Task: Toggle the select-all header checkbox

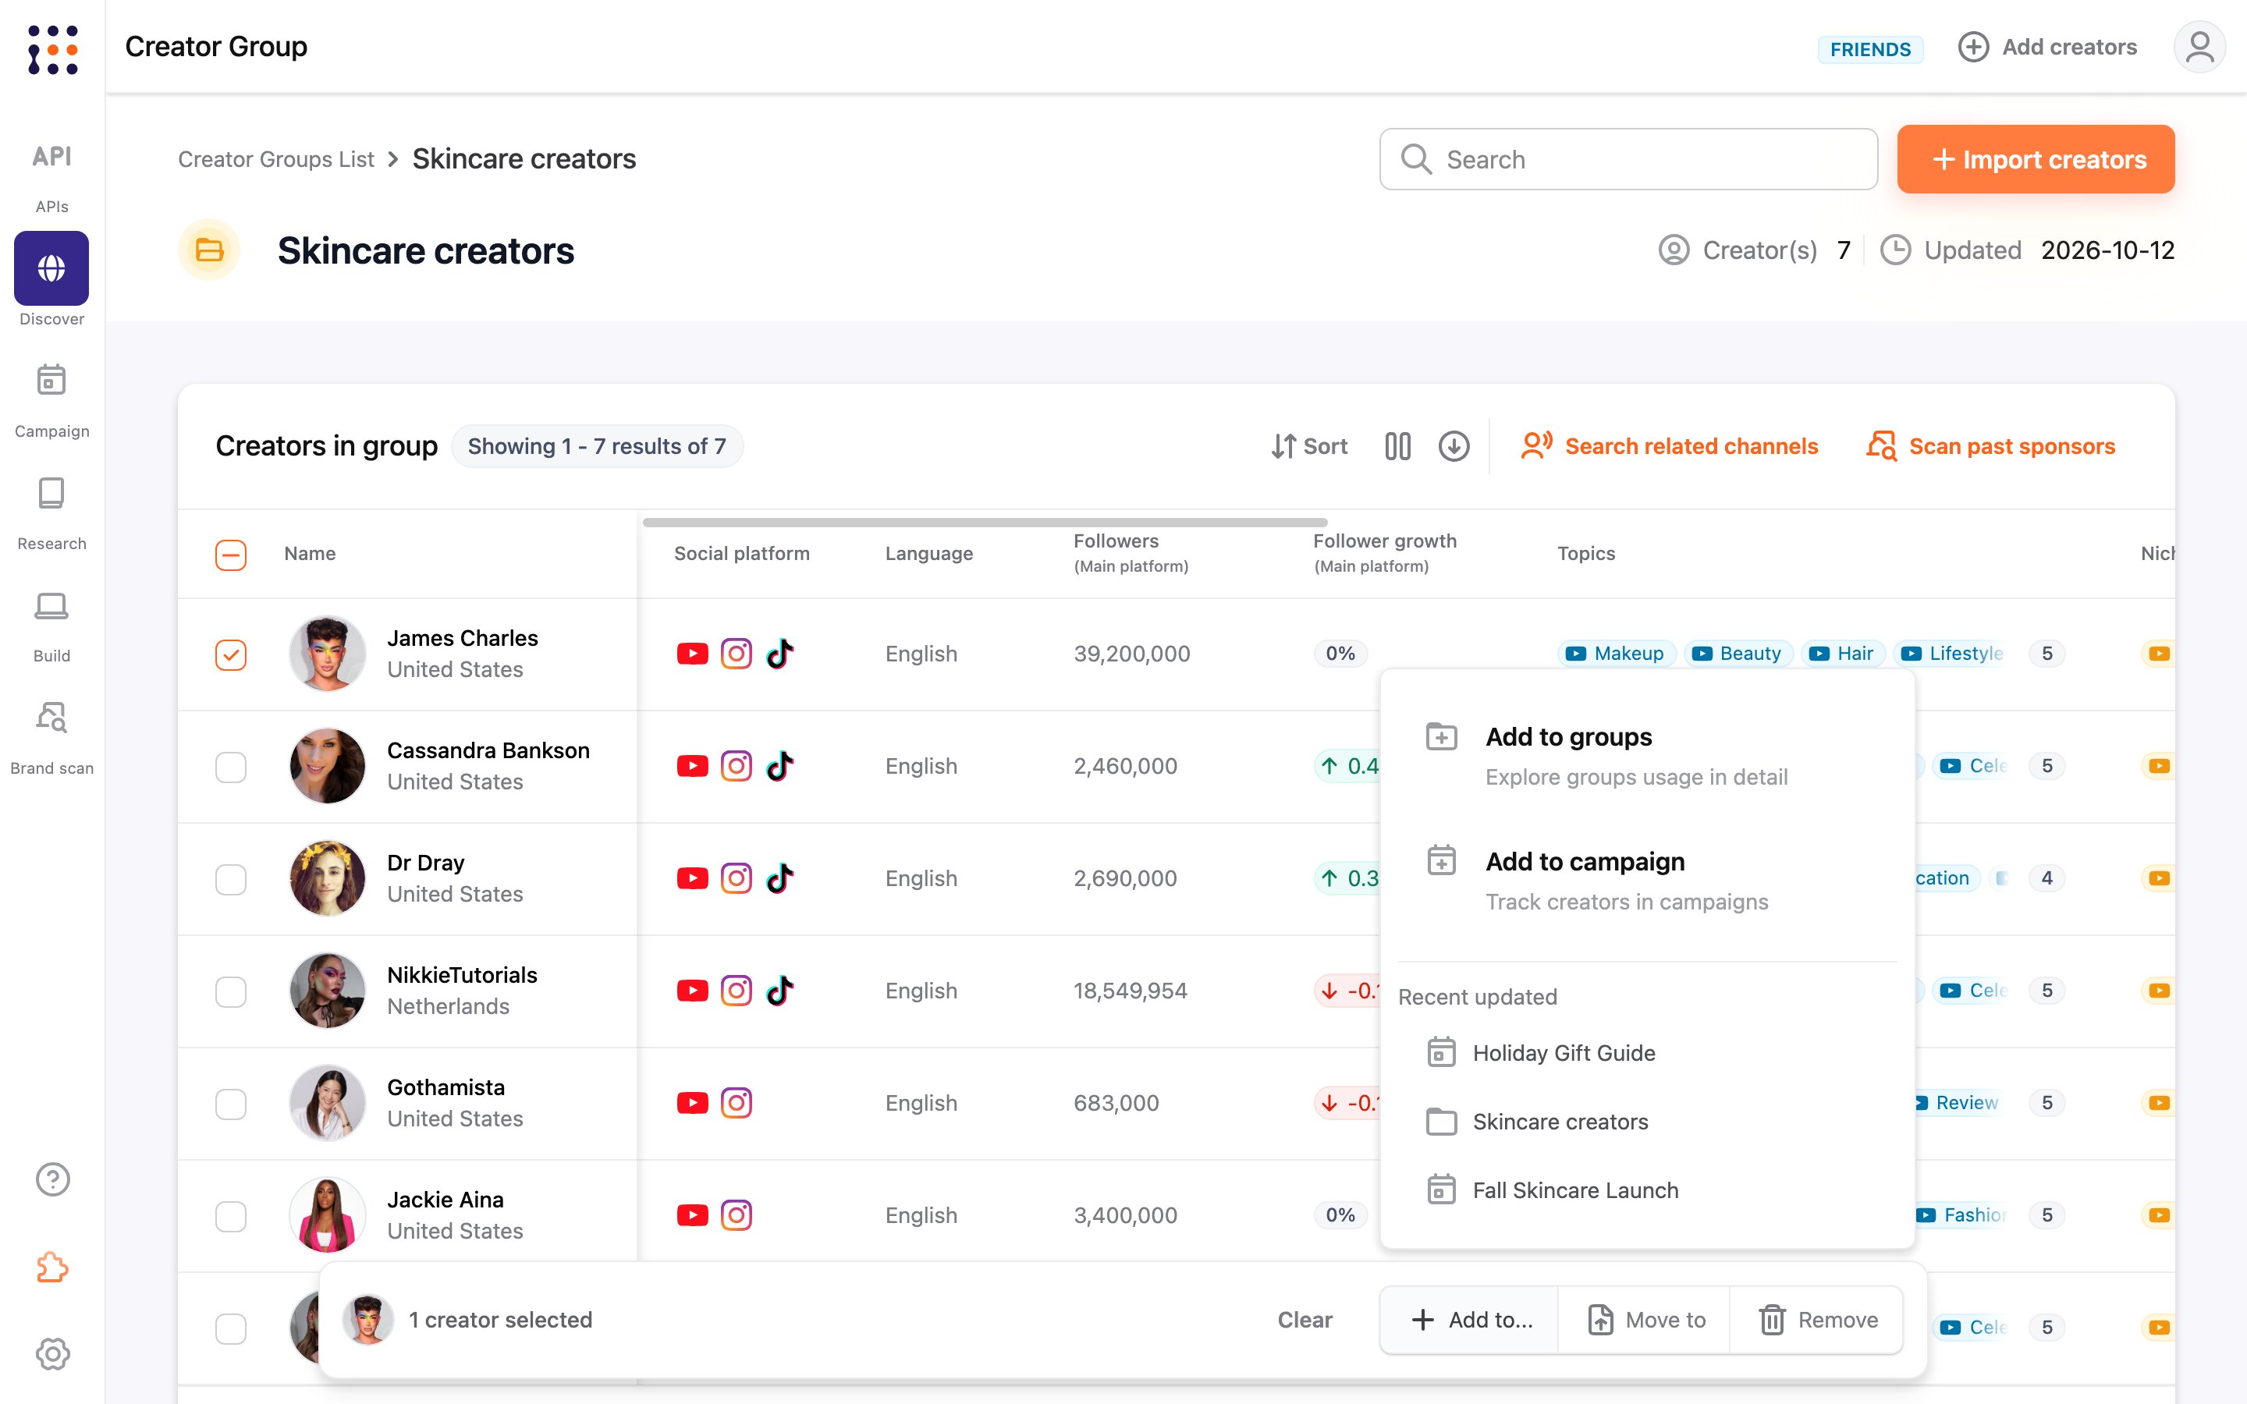Action: 231,555
